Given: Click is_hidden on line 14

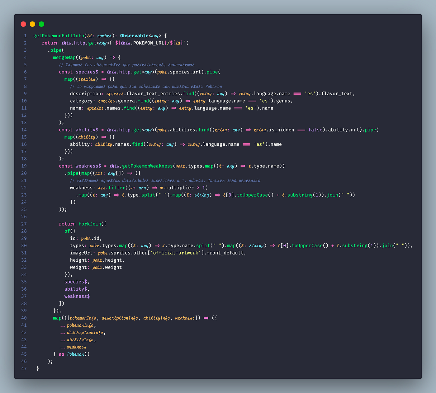Looking at the screenshot, I should 281,130.
